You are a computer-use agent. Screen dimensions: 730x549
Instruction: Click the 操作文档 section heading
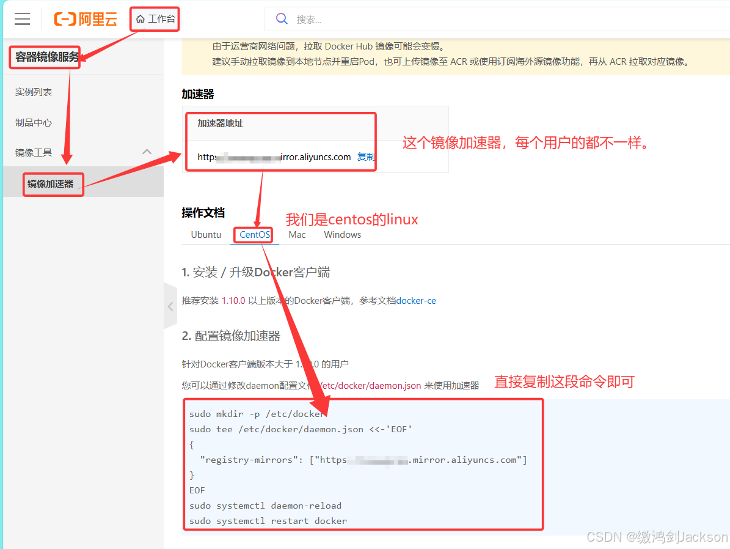pos(203,213)
